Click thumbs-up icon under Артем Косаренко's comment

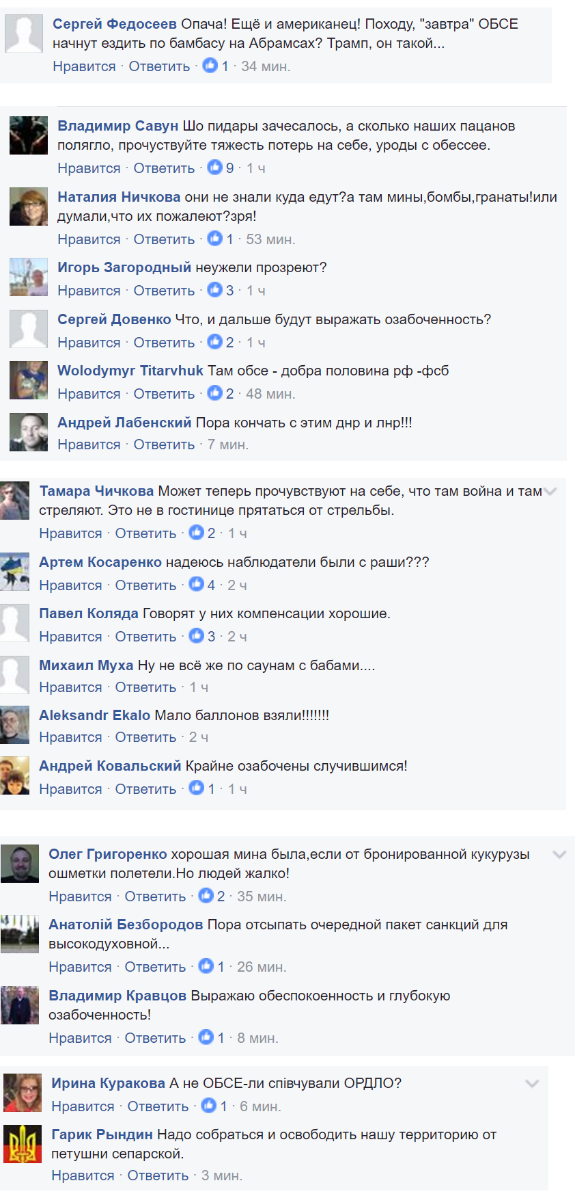click(197, 584)
